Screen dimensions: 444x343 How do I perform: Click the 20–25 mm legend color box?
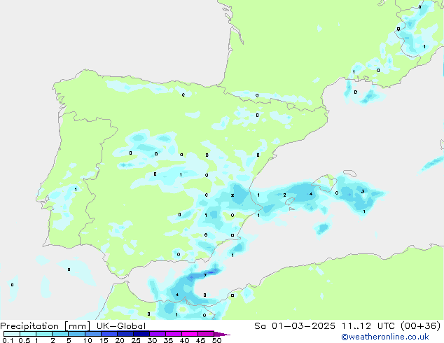125,334
